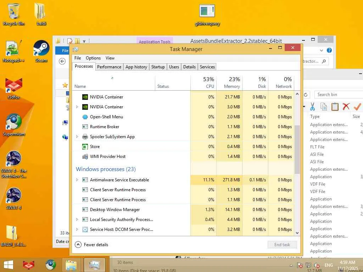Open the Supermium desktop shortcut
This screenshot has width=363, height=272.
click(x=14, y=125)
